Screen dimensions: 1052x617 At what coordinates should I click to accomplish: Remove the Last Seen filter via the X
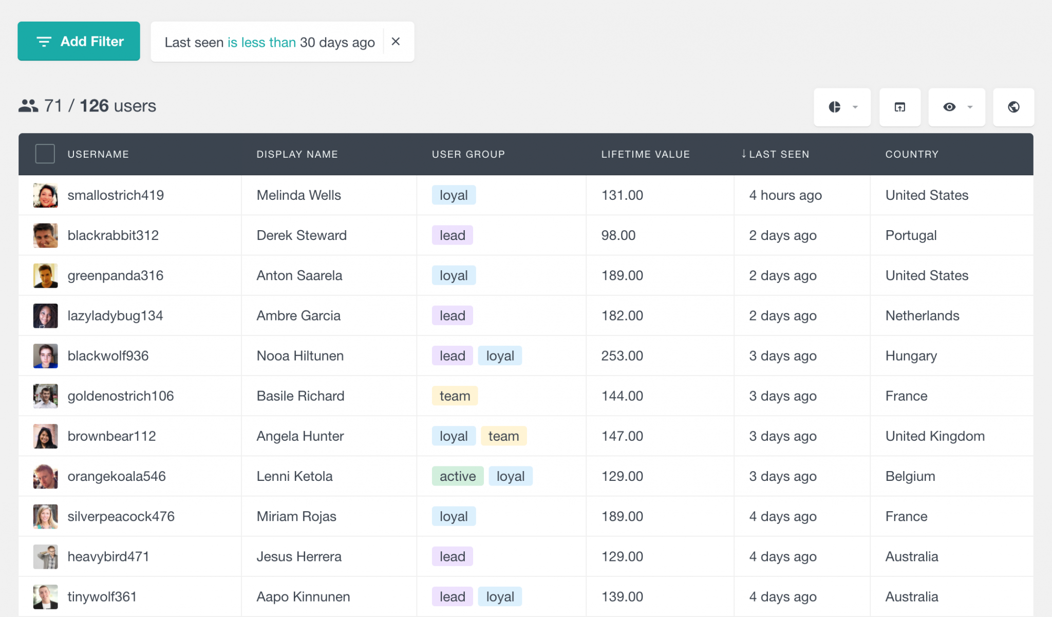click(x=396, y=42)
